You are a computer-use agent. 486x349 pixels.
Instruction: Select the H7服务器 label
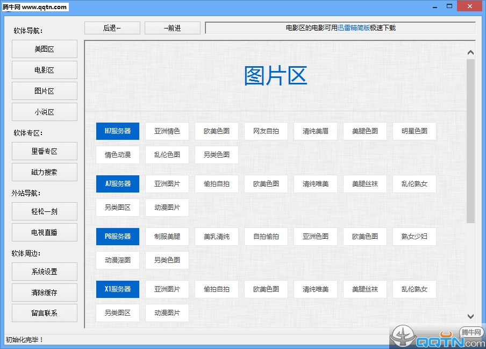click(118, 131)
